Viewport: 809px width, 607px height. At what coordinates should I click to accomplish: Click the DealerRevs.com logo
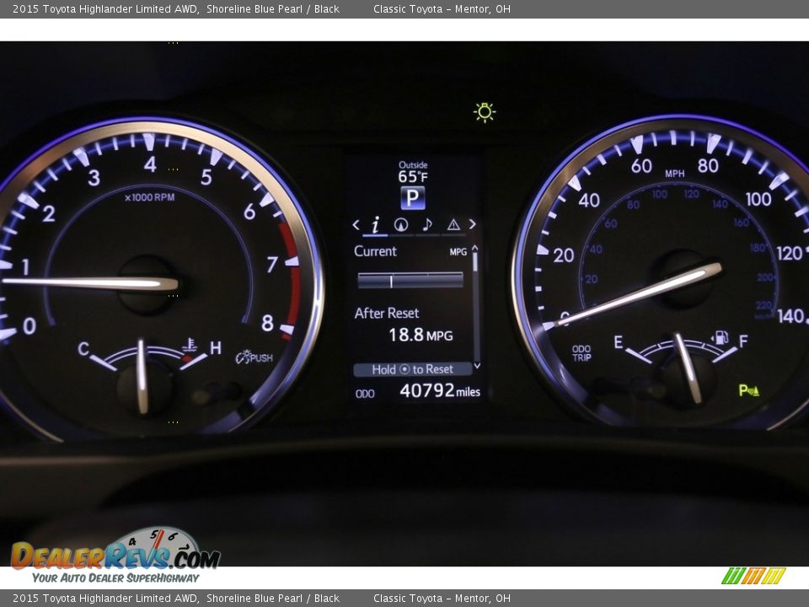point(115,556)
